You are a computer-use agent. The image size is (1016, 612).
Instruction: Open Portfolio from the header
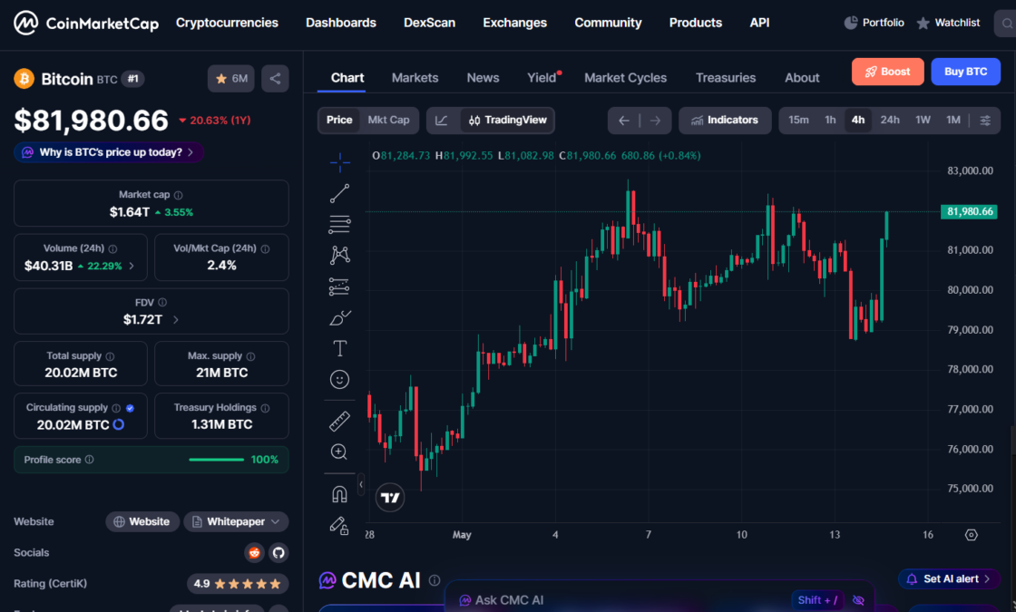coord(874,23)
